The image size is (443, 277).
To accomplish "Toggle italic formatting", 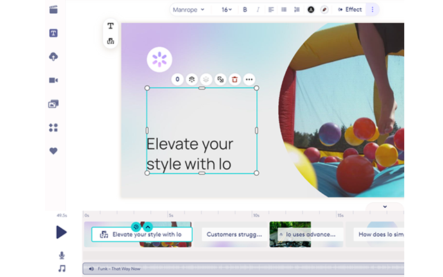I will (x=258, y=10).
